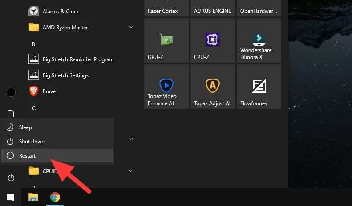This screenshot has width=352, height=206.
Task: Open Topaz Video Enhance AI tile
Action: [166, 87]
